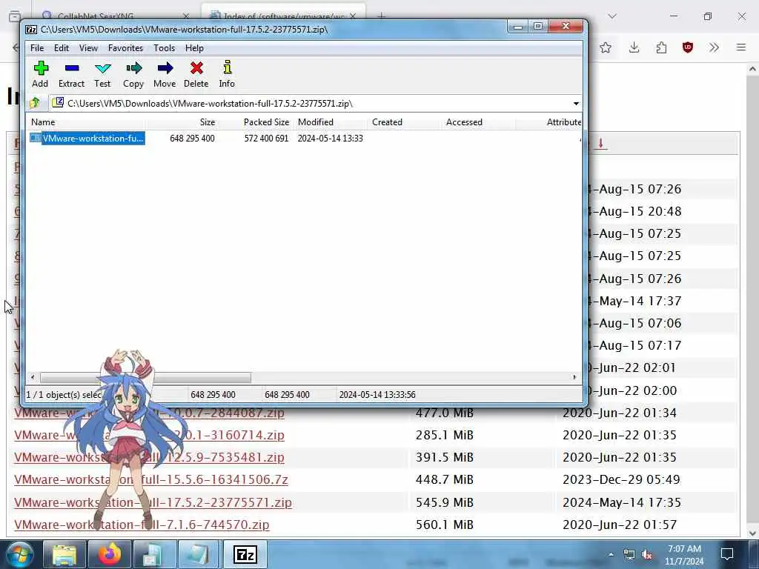The width and height of the screenshot is (759, 569).
Task: Select the Move toolbar icon in 7-Zip
Action: [165, 74]
